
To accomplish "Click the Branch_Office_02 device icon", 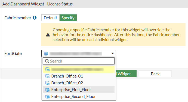I will click(48, 83).
